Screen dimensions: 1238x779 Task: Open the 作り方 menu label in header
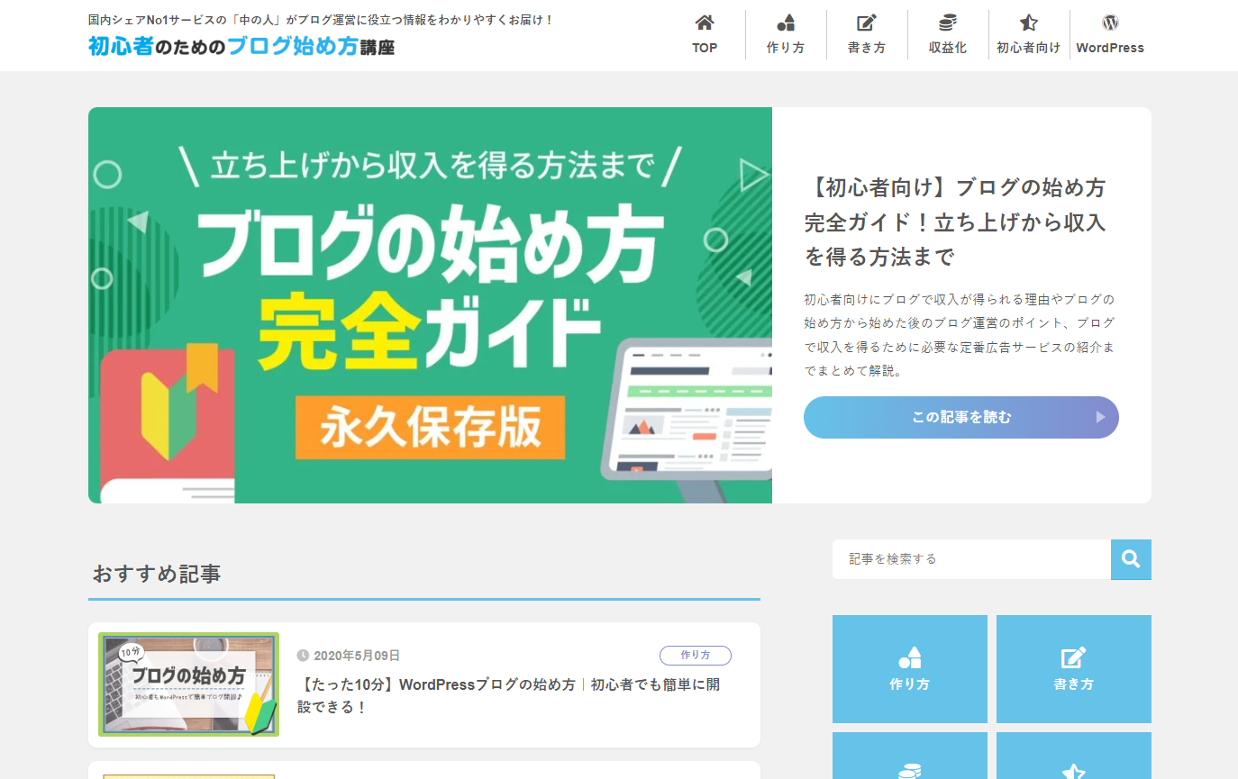click(786, 48)
